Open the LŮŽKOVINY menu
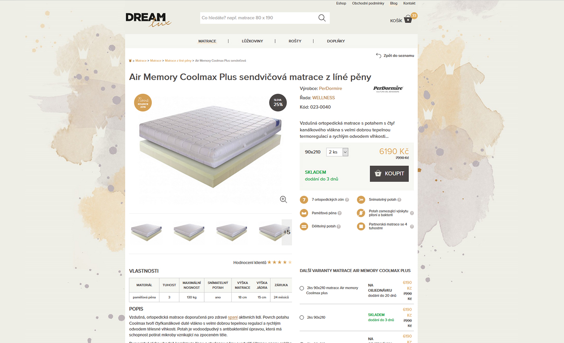This screenshot has height=343, width=564. tap(253, 41)
